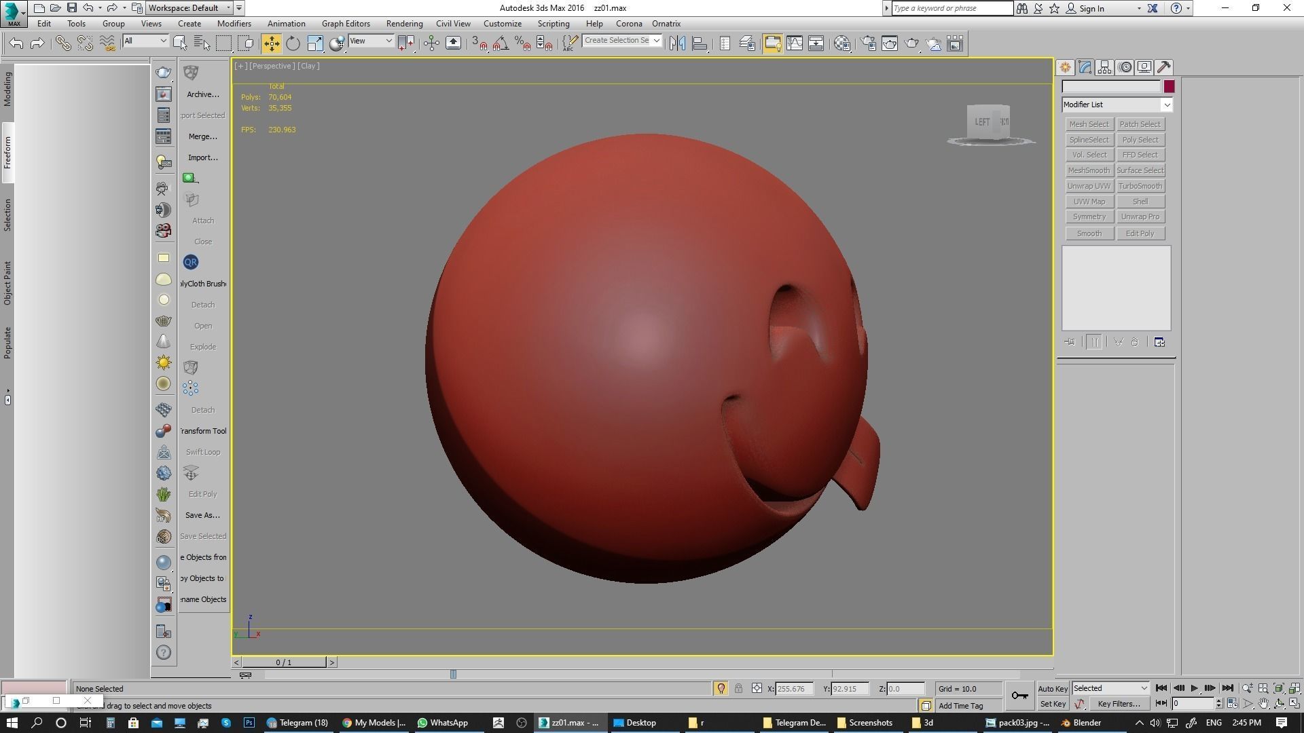Image resolution: width=1304 pixels, height=733 pixels.
Task: Expand the Sign In dropdown arrow
Action: pos(1139,9)
